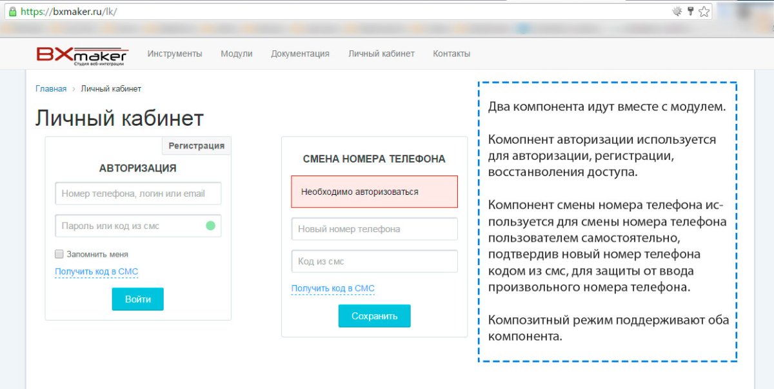Switch to the Регистрация tab

pos(196,146)
